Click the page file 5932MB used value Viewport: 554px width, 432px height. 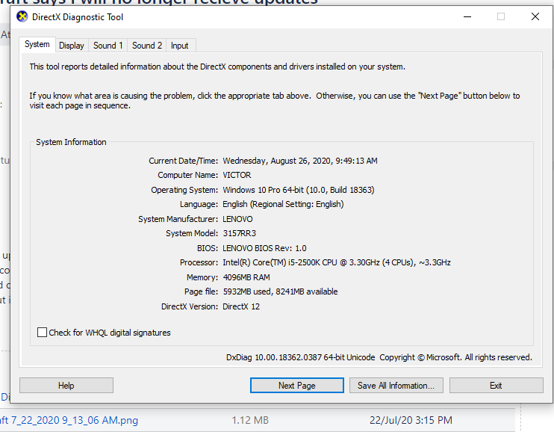[280, 291]
